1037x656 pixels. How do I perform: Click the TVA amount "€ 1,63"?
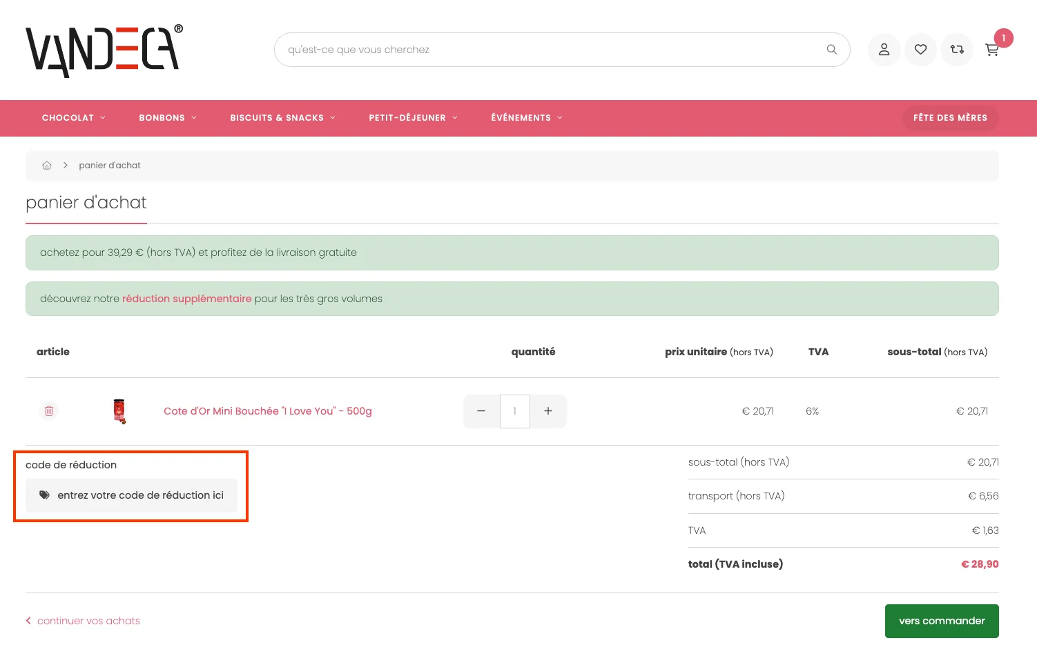tap(985, 530)
